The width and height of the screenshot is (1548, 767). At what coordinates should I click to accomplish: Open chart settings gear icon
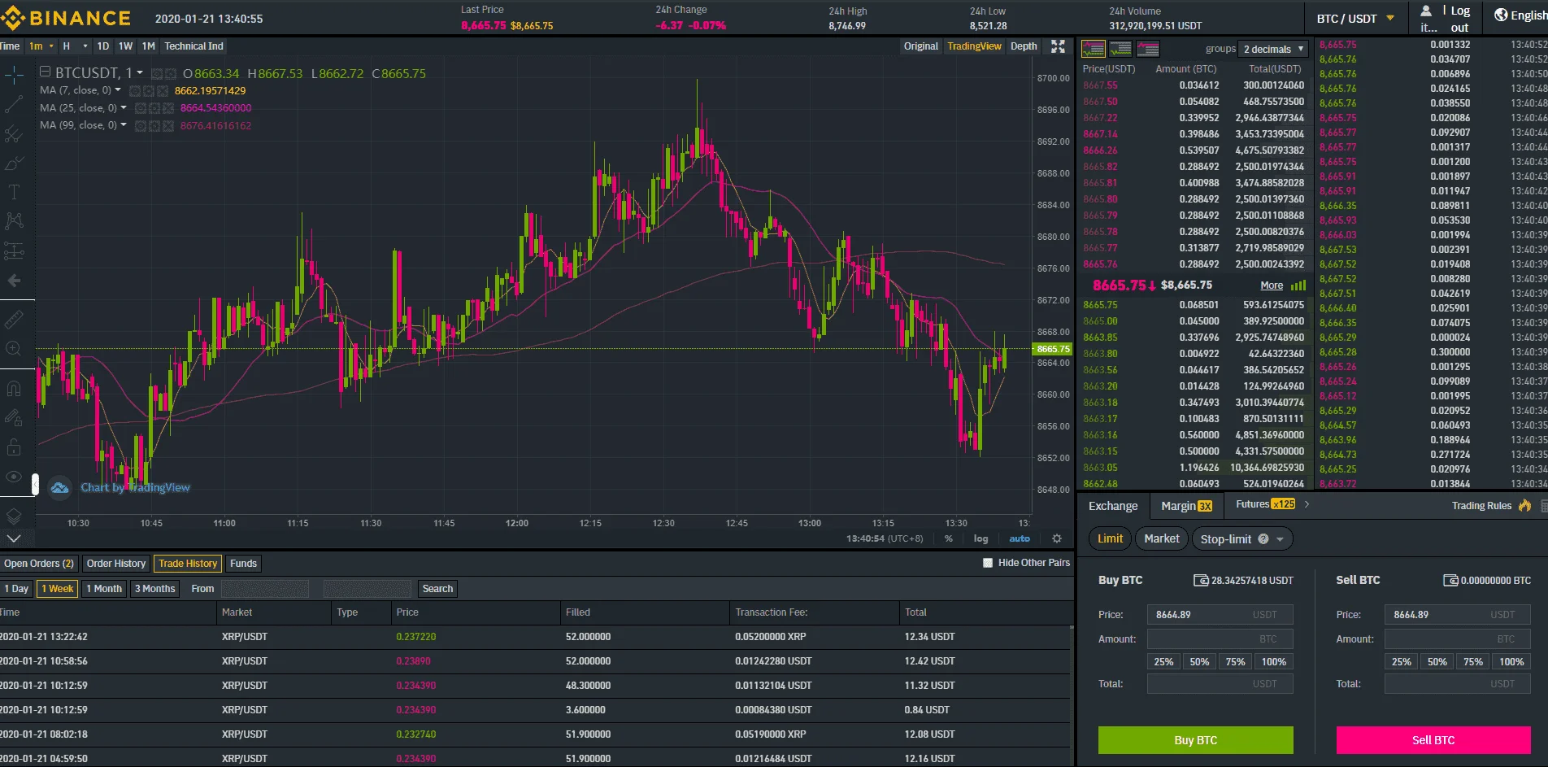coord(1057,538)
